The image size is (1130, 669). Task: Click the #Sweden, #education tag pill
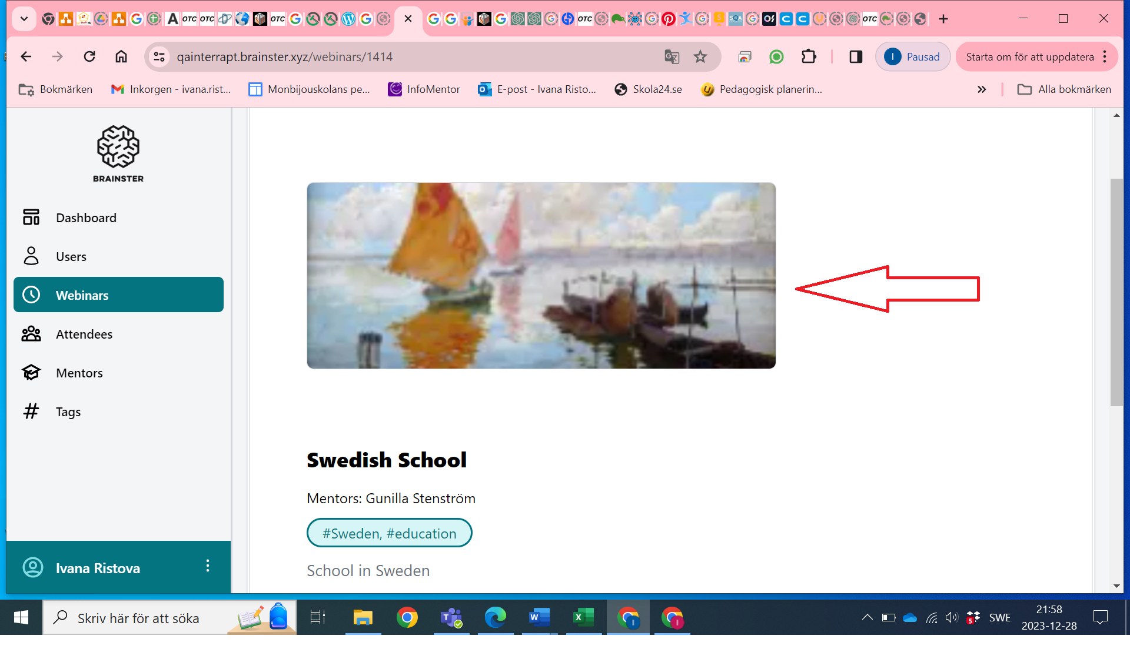[x=389, y=533]
